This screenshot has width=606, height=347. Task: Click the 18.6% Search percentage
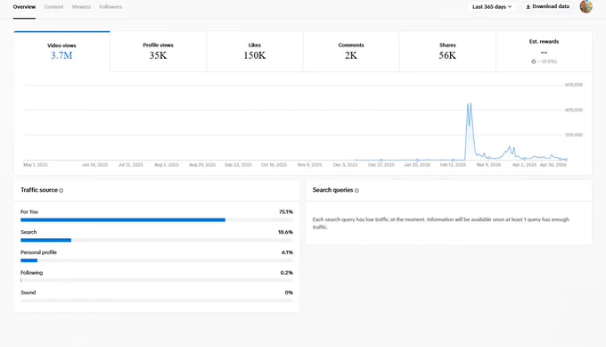coord(285,232)
